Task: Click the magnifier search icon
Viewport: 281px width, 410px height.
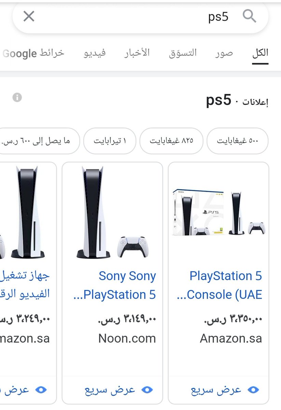Action: tap(250, 16)
